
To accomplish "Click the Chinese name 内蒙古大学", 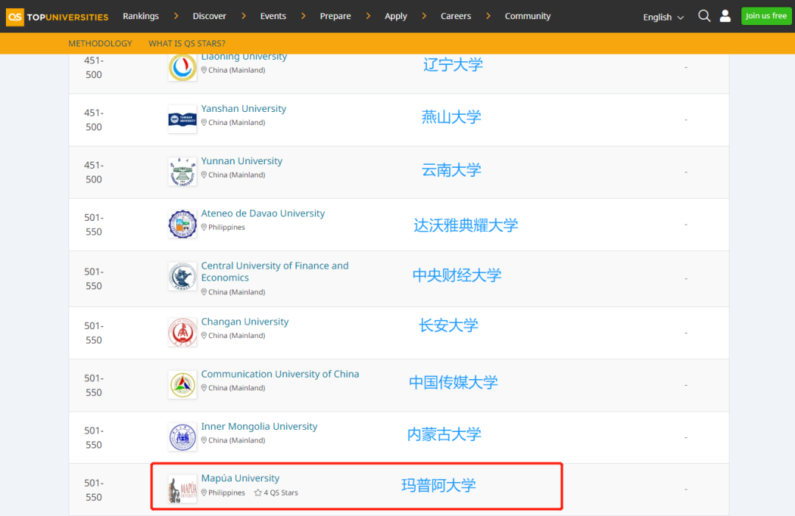I will (444, 434).
